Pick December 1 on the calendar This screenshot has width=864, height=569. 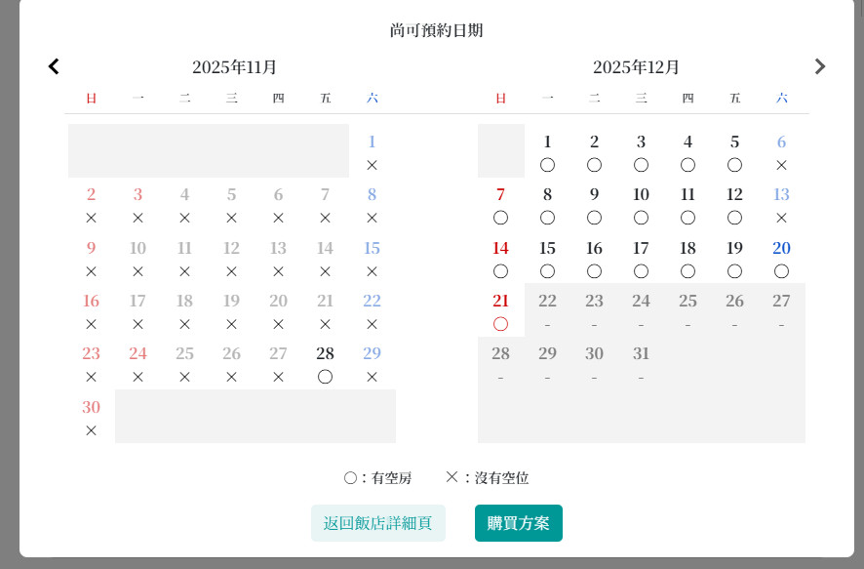click(547, 142)
